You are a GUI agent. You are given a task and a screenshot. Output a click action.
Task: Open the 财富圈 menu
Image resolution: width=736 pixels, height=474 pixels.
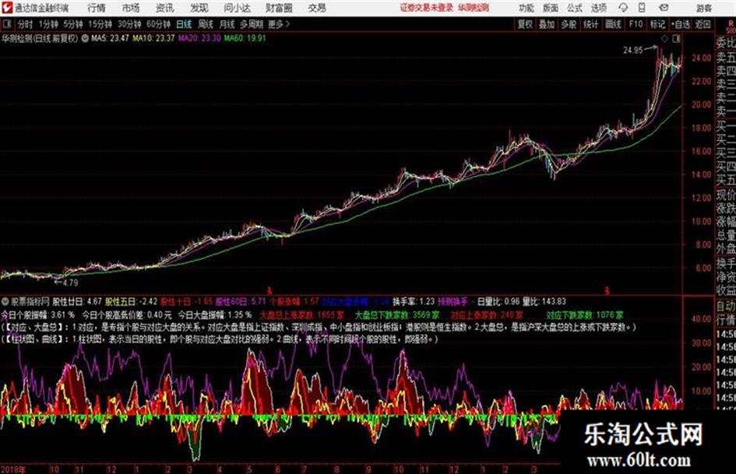tap(279, 8)
